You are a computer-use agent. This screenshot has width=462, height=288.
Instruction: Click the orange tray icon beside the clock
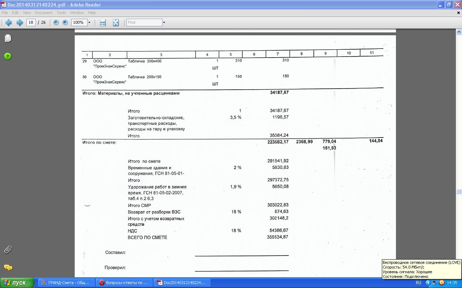click(441, 283)
